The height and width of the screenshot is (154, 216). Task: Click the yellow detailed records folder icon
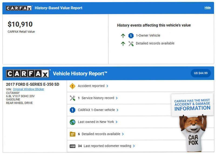[x=72, y=134]
